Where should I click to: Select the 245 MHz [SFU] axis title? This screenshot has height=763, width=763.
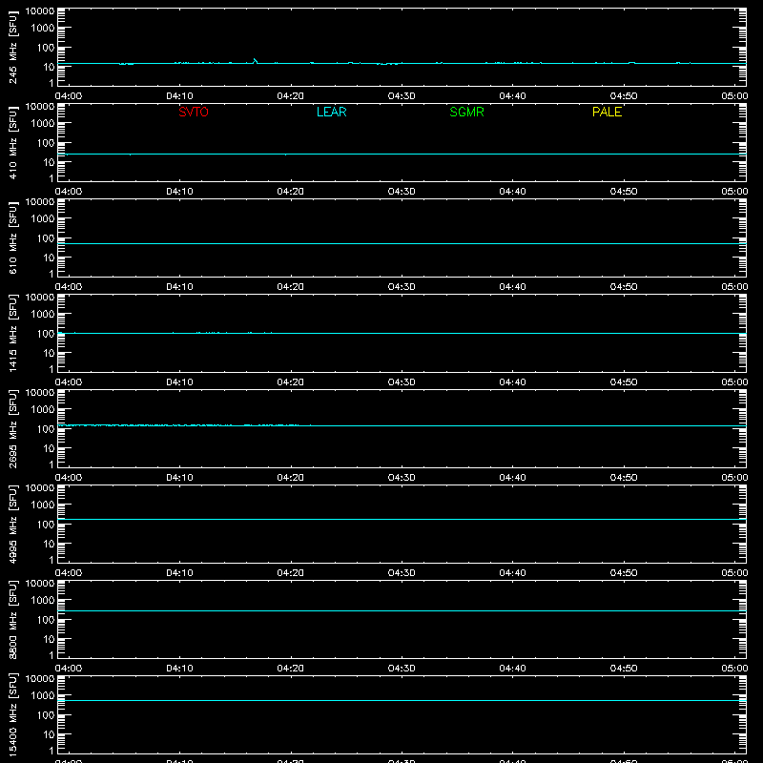(12, 47)
